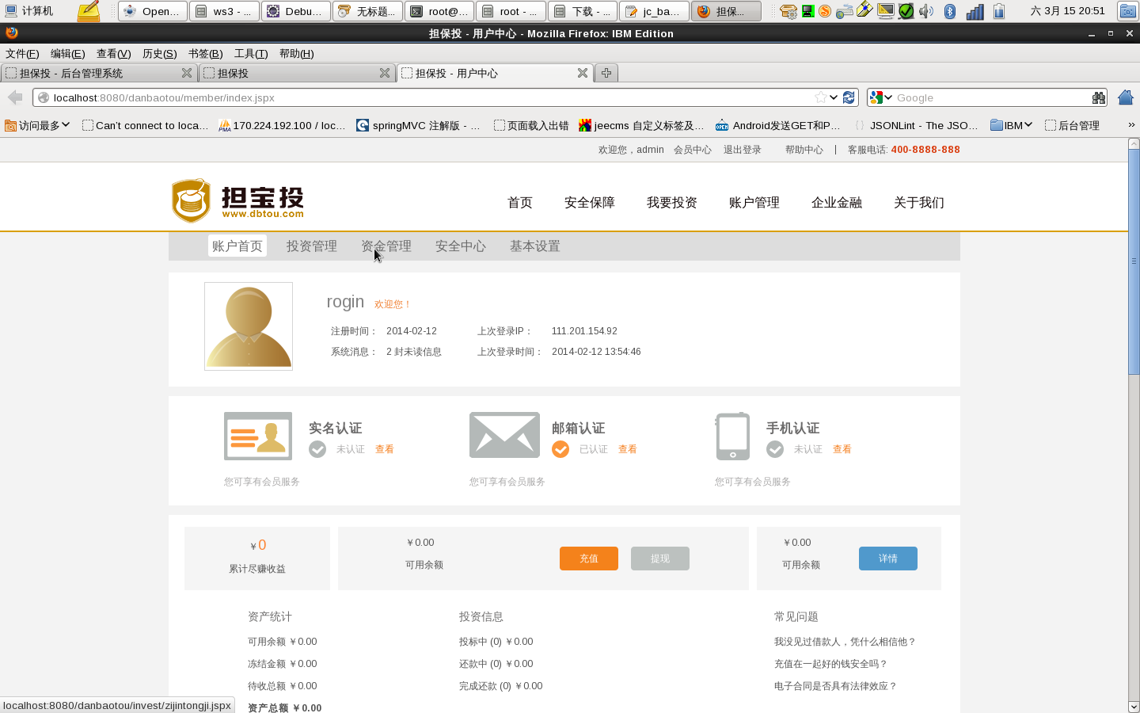Click the blue 详情 button
Image resolution: width=1140 pixels, height=713 pixels.
click(888, 559)
